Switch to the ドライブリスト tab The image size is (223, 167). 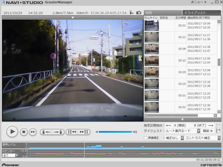pos(202,13)
